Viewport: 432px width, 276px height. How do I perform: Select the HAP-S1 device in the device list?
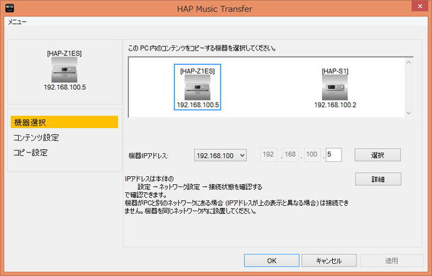335,88
